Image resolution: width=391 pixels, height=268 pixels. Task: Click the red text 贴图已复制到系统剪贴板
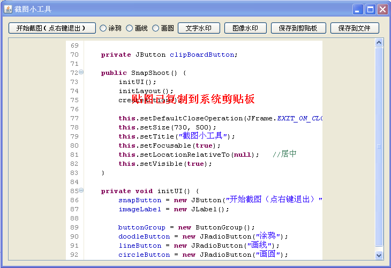(193, 99)
